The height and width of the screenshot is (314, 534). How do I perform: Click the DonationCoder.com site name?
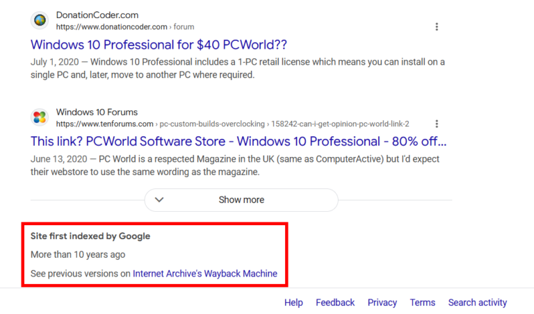tap(97, 15)
